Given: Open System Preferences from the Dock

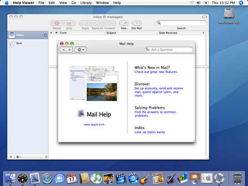Looking at the screenshot, I should 207,178.
